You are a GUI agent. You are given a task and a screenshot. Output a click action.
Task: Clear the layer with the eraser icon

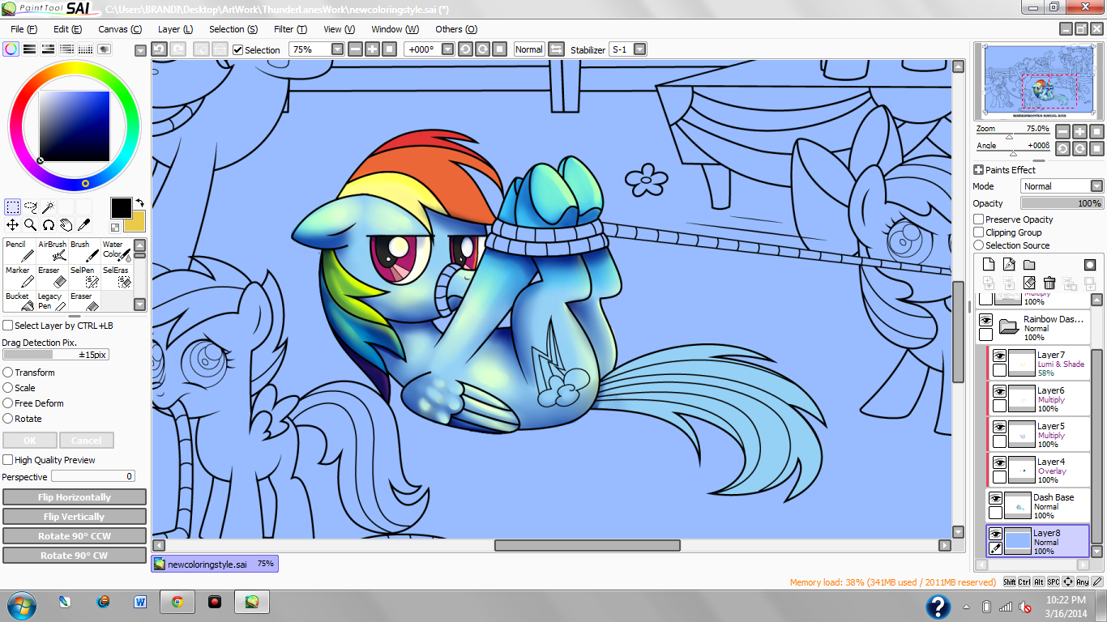pos(1029,283)
